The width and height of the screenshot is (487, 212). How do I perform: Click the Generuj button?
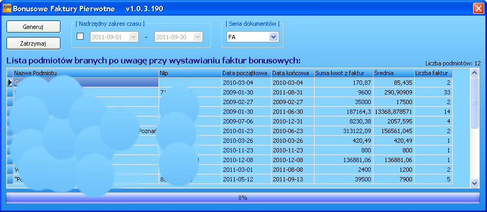tap(33, 27)
